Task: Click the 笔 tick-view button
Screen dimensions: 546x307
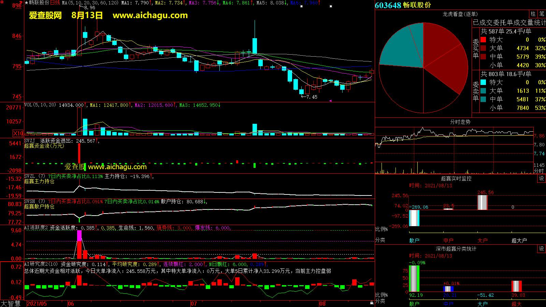Action: (x=542, y=14)
